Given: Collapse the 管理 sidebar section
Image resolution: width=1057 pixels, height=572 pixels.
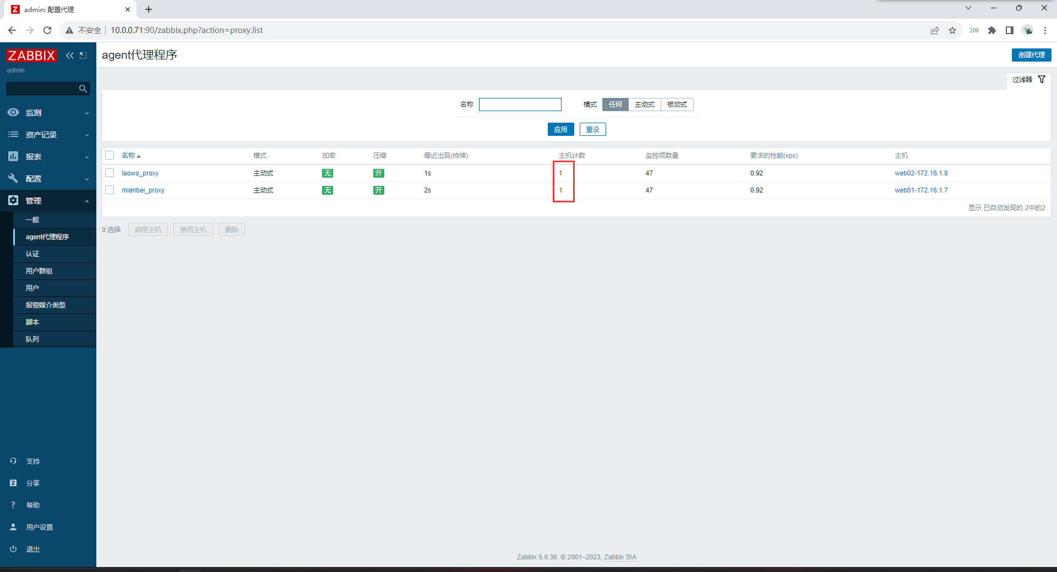Looking at the screenshot, I should click(48, 201).
